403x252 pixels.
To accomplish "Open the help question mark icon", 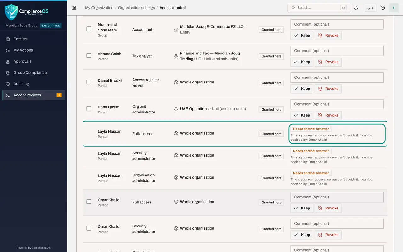I will [x=383, y=8].
